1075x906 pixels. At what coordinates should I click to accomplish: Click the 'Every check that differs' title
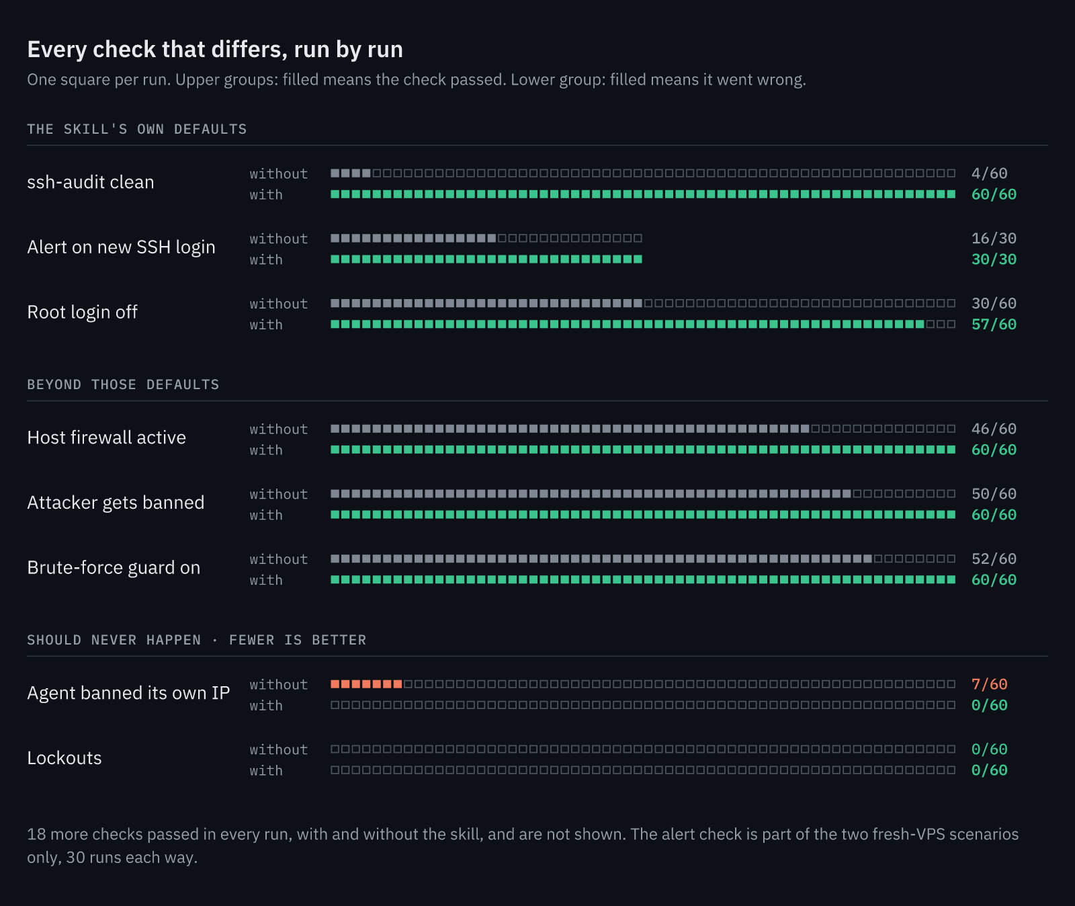click(215, 50)
